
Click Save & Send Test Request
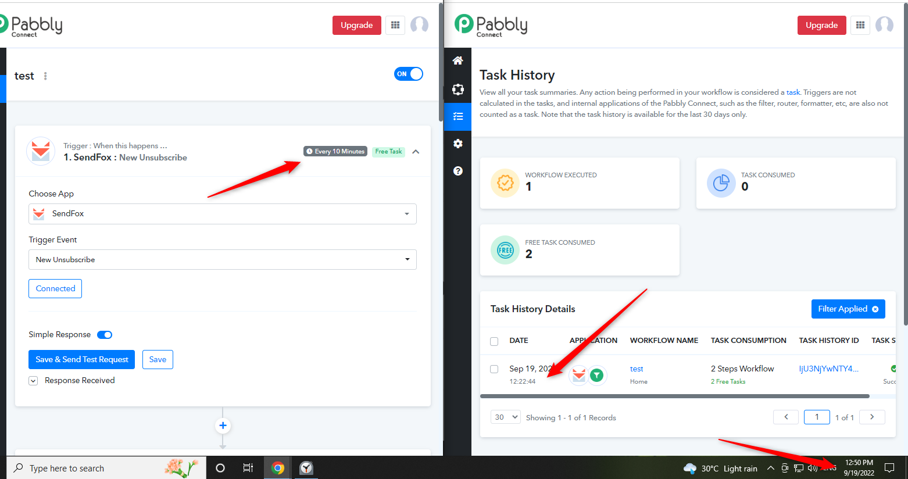82,359
